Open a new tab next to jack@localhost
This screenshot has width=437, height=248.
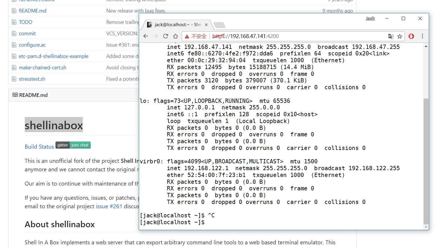219,25
